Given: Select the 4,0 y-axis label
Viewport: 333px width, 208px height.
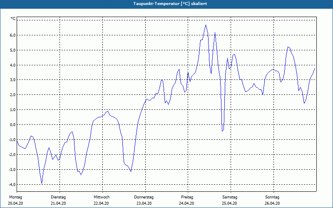Looking at the screenshot, I should tap(13, 65).
